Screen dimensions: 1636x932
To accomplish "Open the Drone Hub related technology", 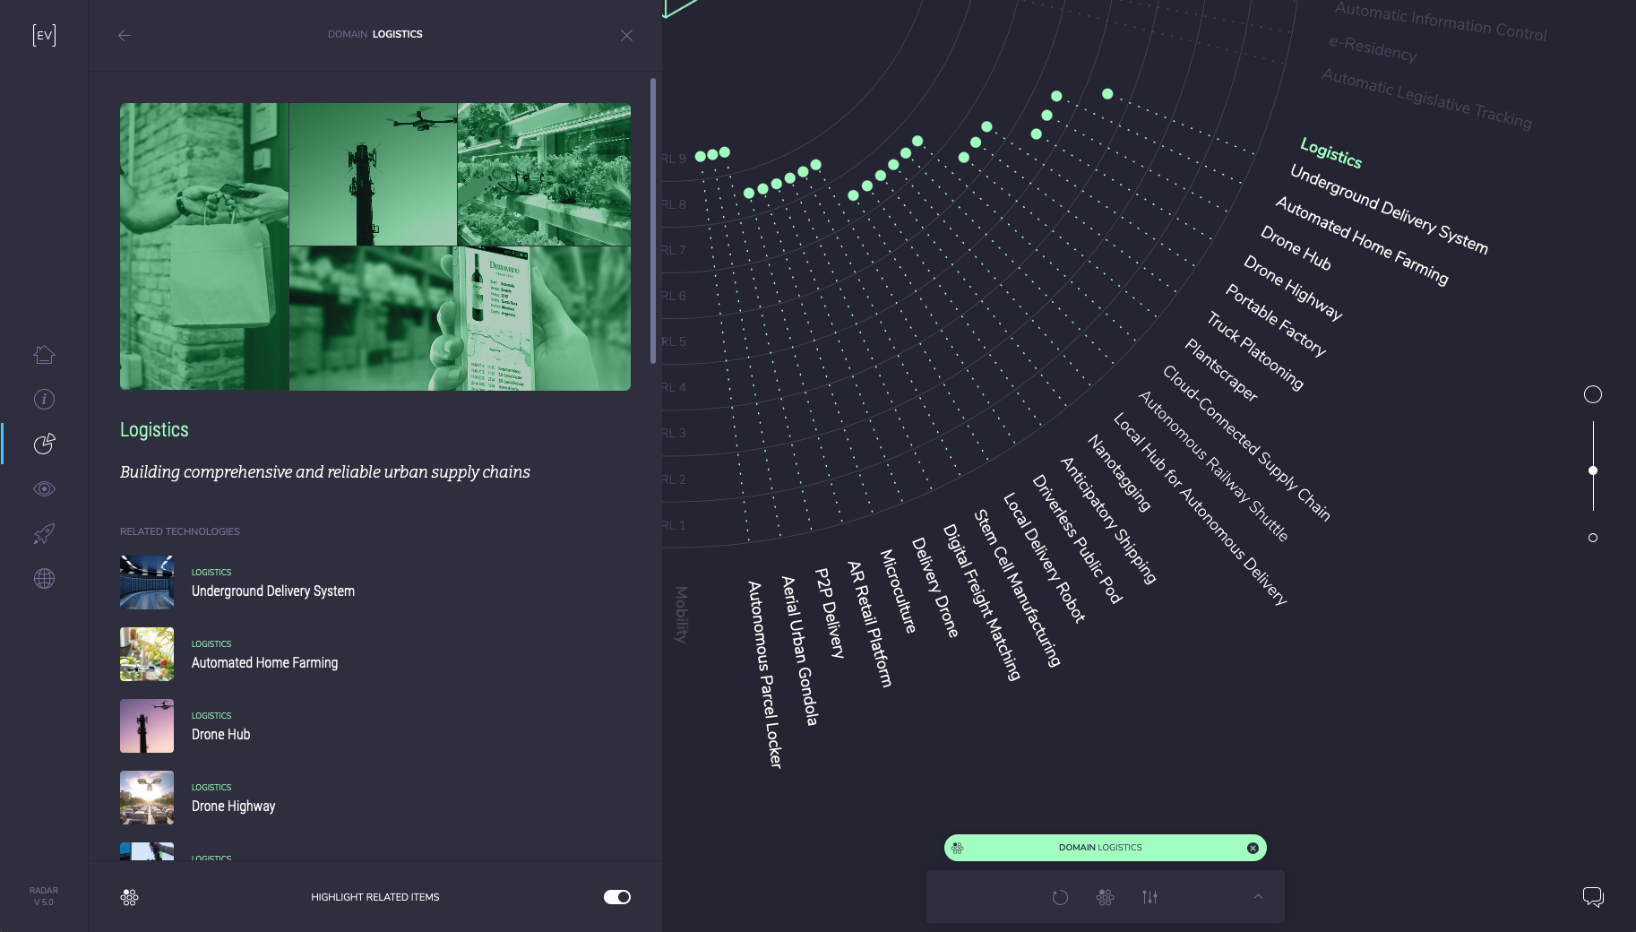I will point(220,734).
